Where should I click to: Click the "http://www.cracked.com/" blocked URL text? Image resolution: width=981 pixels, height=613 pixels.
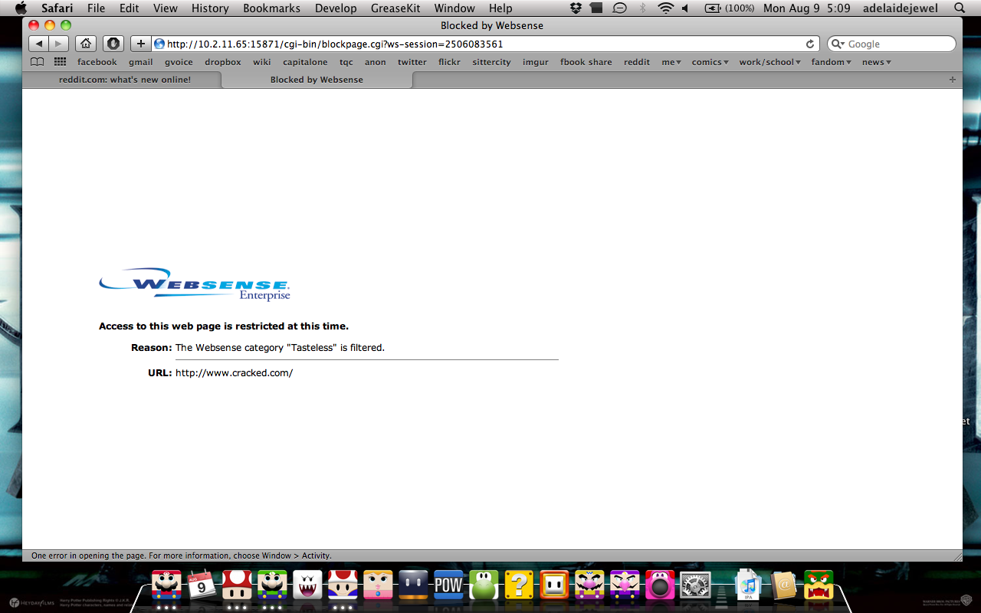[234, 373]
